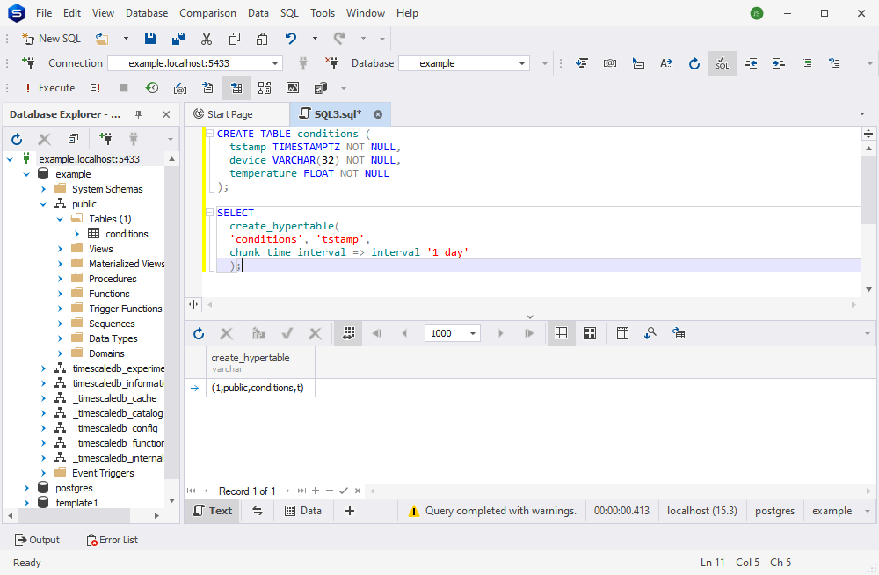879x575 pixels.
Task: Click the stop execution square icon
Action: click(124, 88)
